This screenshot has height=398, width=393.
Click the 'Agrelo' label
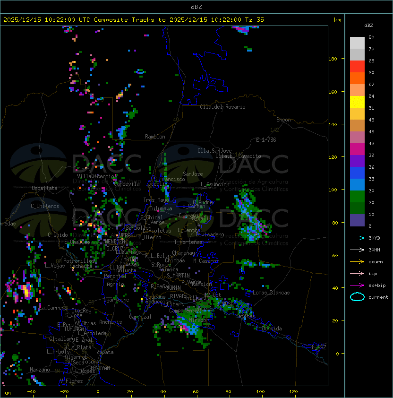coord(115,284)
